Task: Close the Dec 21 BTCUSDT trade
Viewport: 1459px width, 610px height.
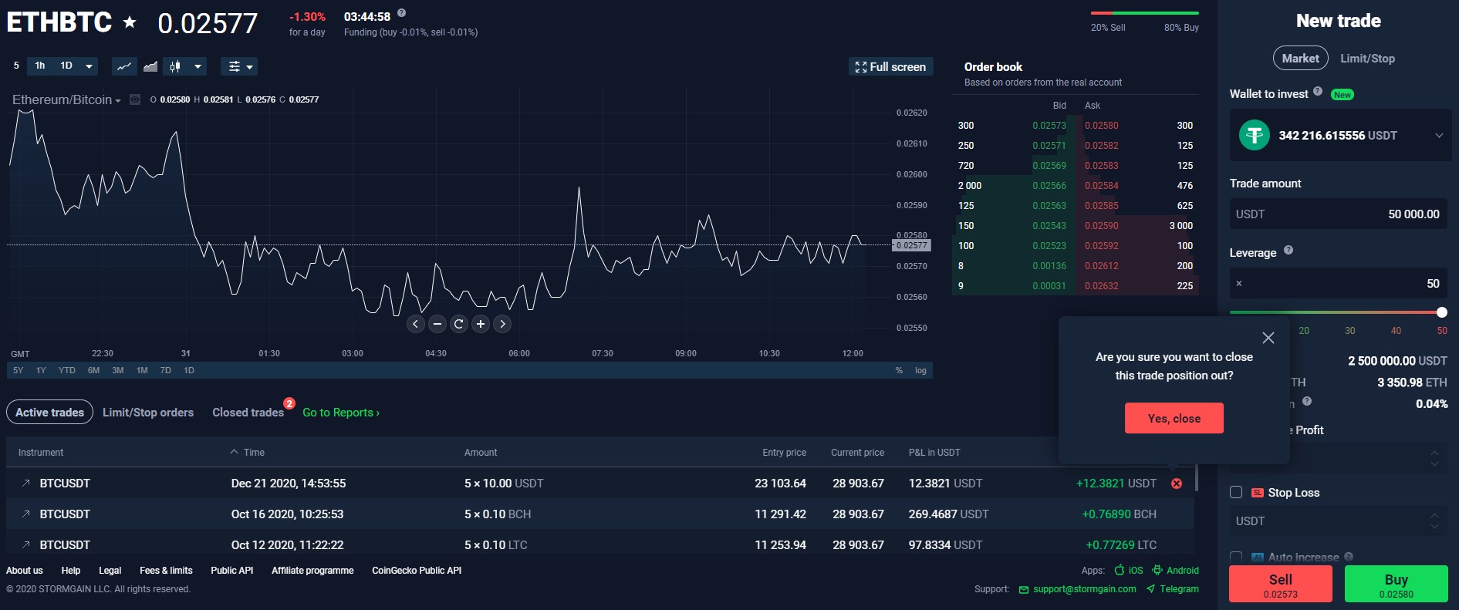Action: coord(1177,484)
